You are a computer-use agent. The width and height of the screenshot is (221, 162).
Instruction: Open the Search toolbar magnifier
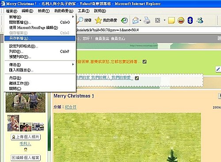pos(84,20)
